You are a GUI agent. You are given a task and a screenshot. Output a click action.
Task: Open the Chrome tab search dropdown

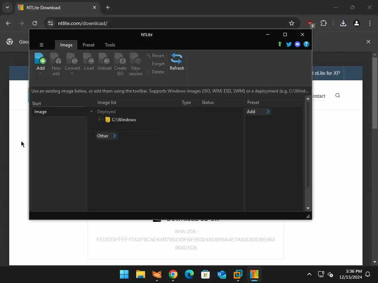click(7, 7)
